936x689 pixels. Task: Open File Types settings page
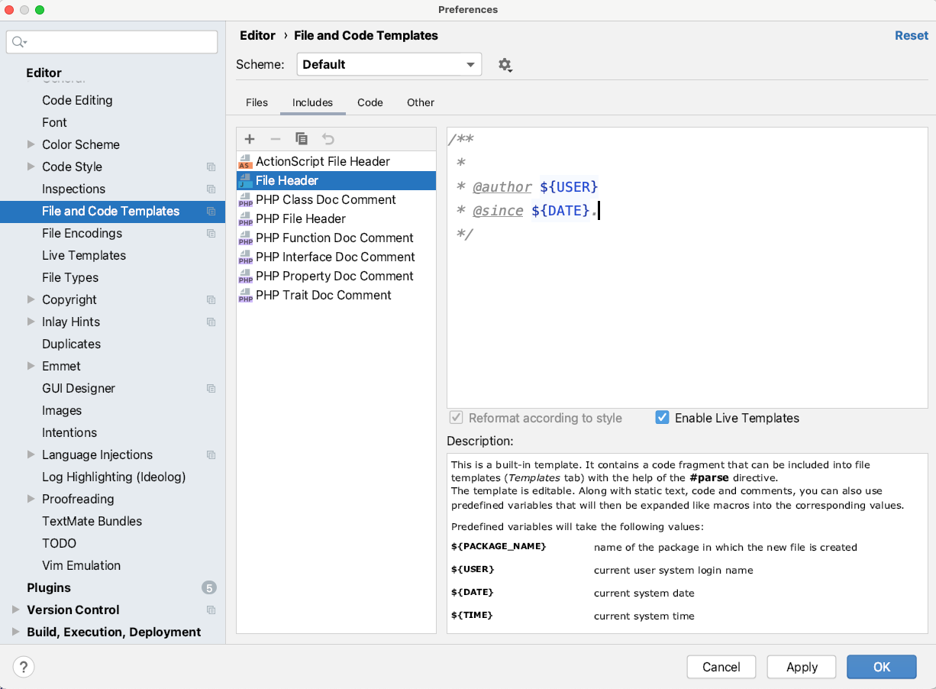click(x=70, y=277)
